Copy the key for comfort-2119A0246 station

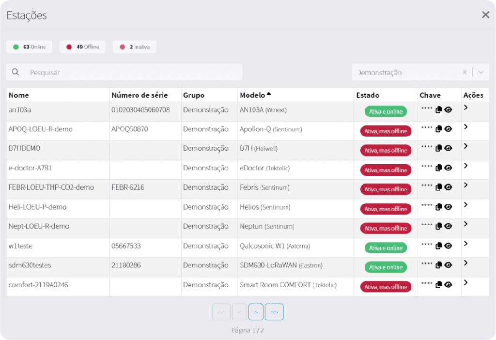[x=438, y=285]
